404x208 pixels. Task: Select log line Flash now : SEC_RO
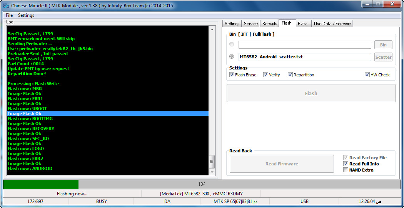pos(28,139)
